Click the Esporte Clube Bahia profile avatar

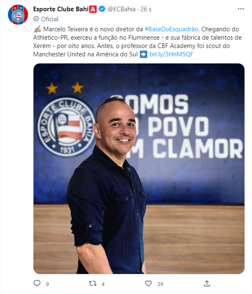(x=18, y=15)
